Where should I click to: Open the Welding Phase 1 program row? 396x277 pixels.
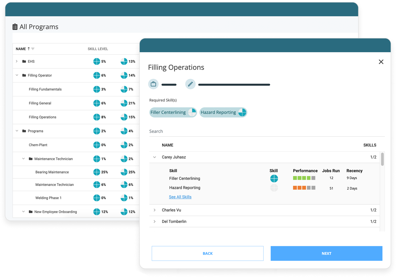pyautogui.click(x=76, y=198)
